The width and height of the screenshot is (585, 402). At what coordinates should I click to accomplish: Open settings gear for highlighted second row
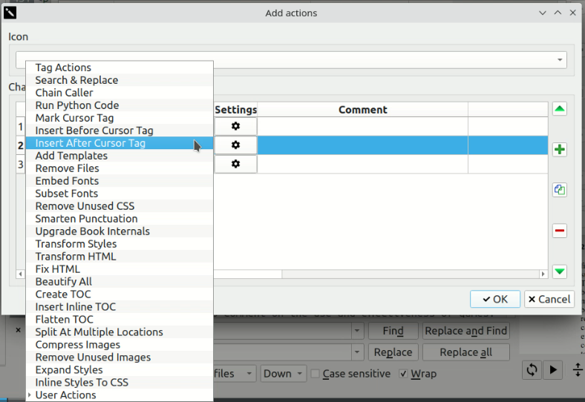pos(235,145)
